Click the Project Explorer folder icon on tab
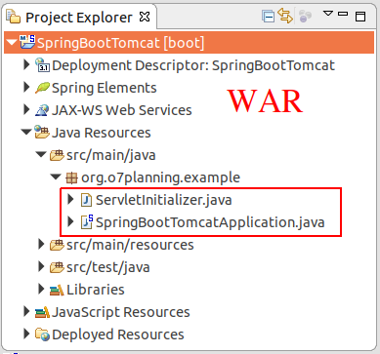This screenshot has width=380, height=354. 14,17
